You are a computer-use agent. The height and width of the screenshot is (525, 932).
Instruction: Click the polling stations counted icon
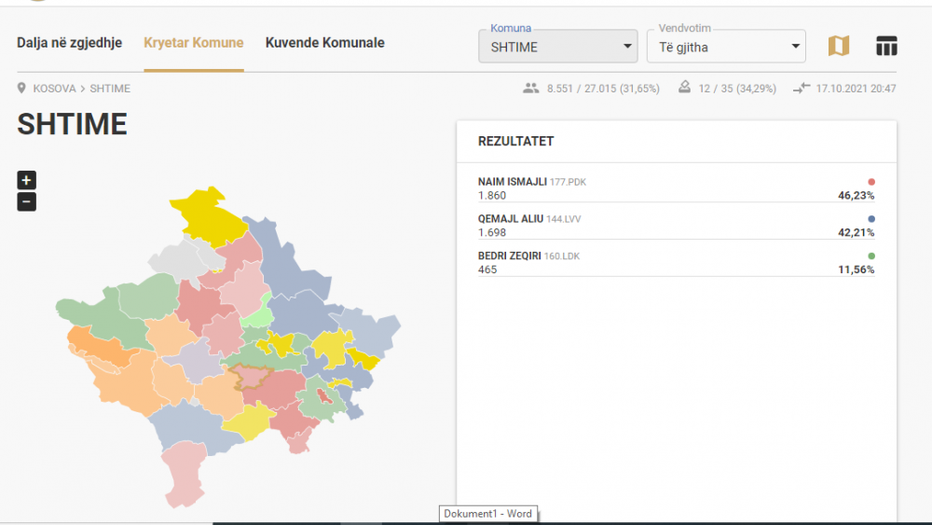click(684, 88)
